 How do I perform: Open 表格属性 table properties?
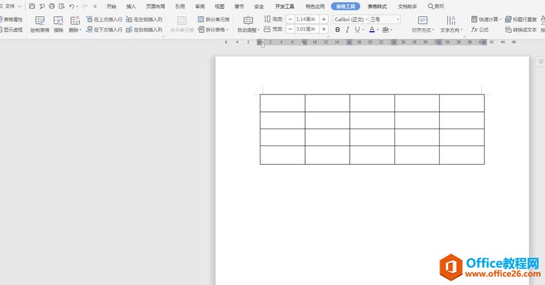click(11, 19)
